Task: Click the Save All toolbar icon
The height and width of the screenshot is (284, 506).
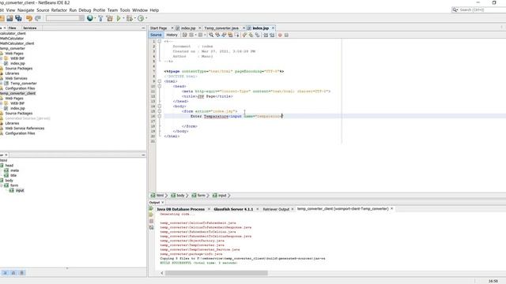Action: [x=18, y=18]
